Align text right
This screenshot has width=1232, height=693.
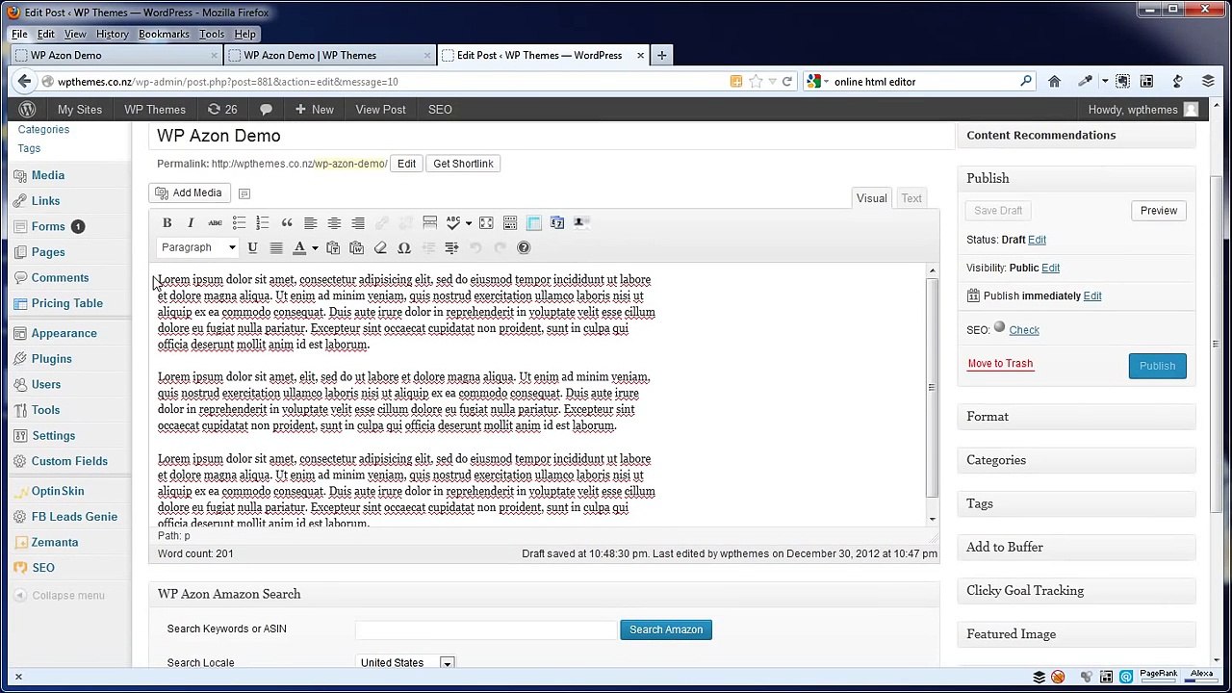point(358,222)
